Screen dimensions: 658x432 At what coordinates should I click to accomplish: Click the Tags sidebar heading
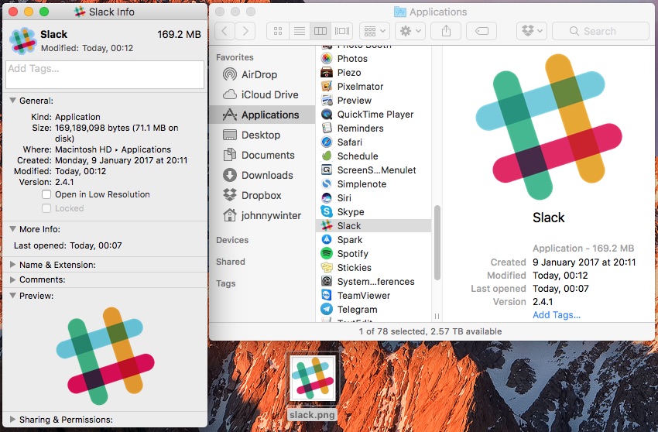pos(226,283)
